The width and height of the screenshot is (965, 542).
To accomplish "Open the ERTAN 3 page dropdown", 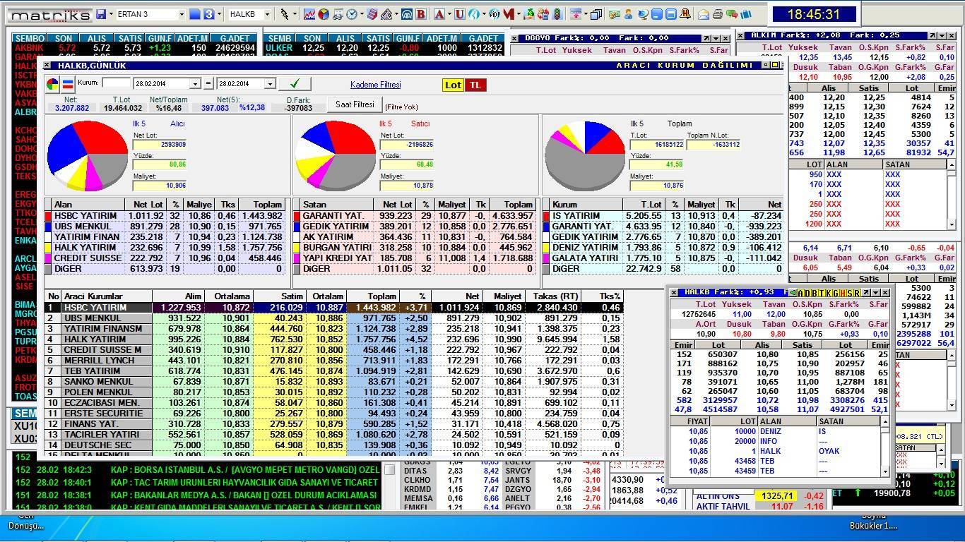I will pyautogui.click(x=182, y=14).
